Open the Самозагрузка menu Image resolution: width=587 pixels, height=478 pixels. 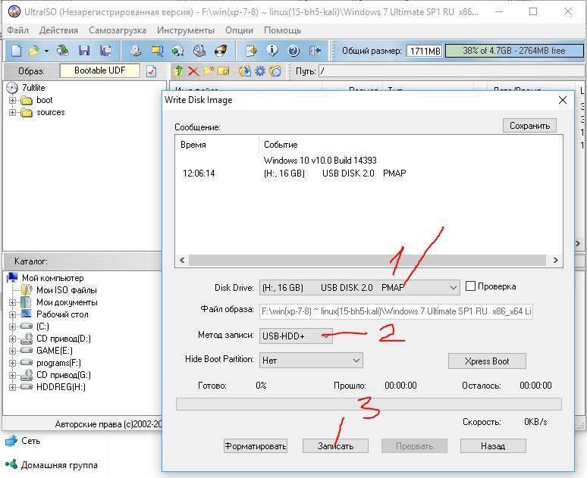point(118,30)
